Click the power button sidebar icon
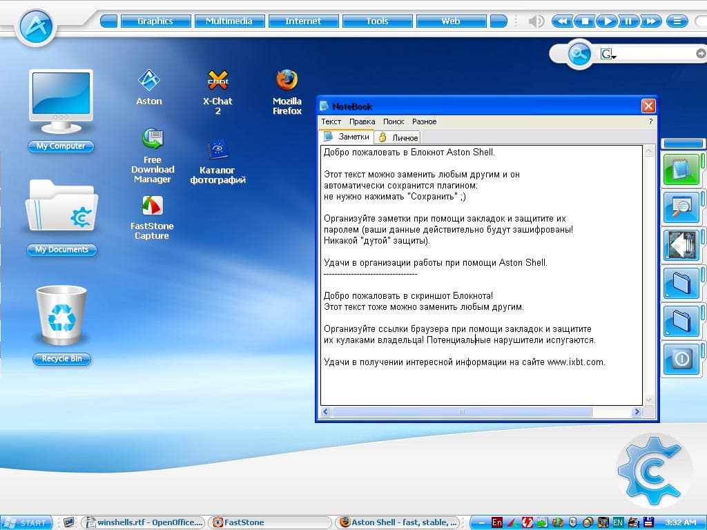 coord(681,359)
